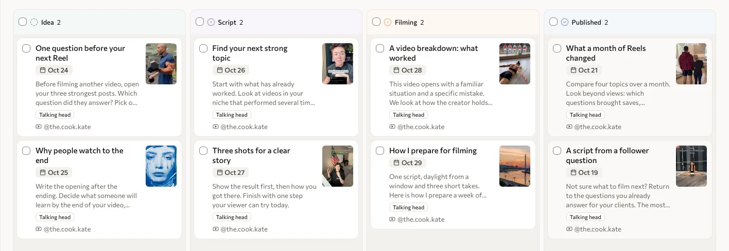Click video icon in 'How I prepare for filming' card
The width and height of the screenshot is (729, 251).
pyautogui.click(x=392, y=219)
